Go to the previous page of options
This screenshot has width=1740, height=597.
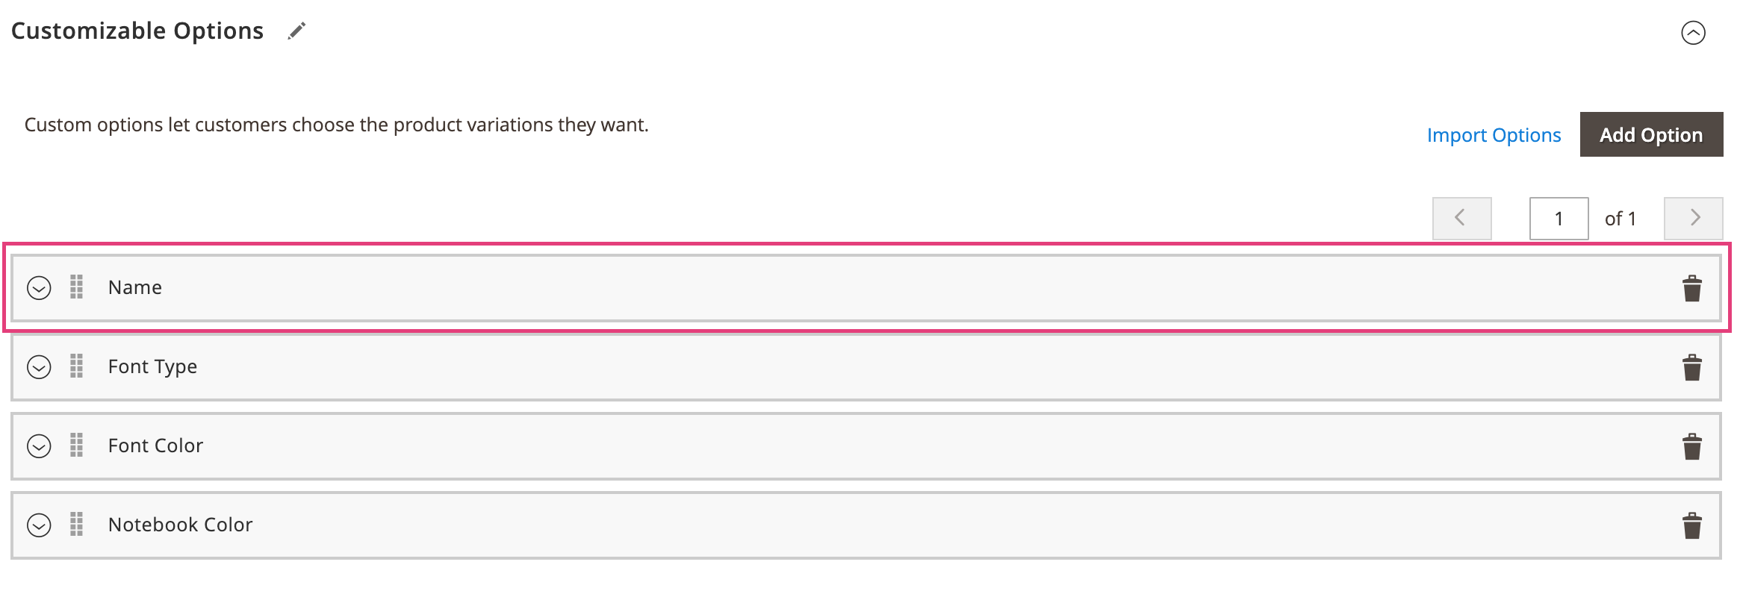pos(1461,218)
